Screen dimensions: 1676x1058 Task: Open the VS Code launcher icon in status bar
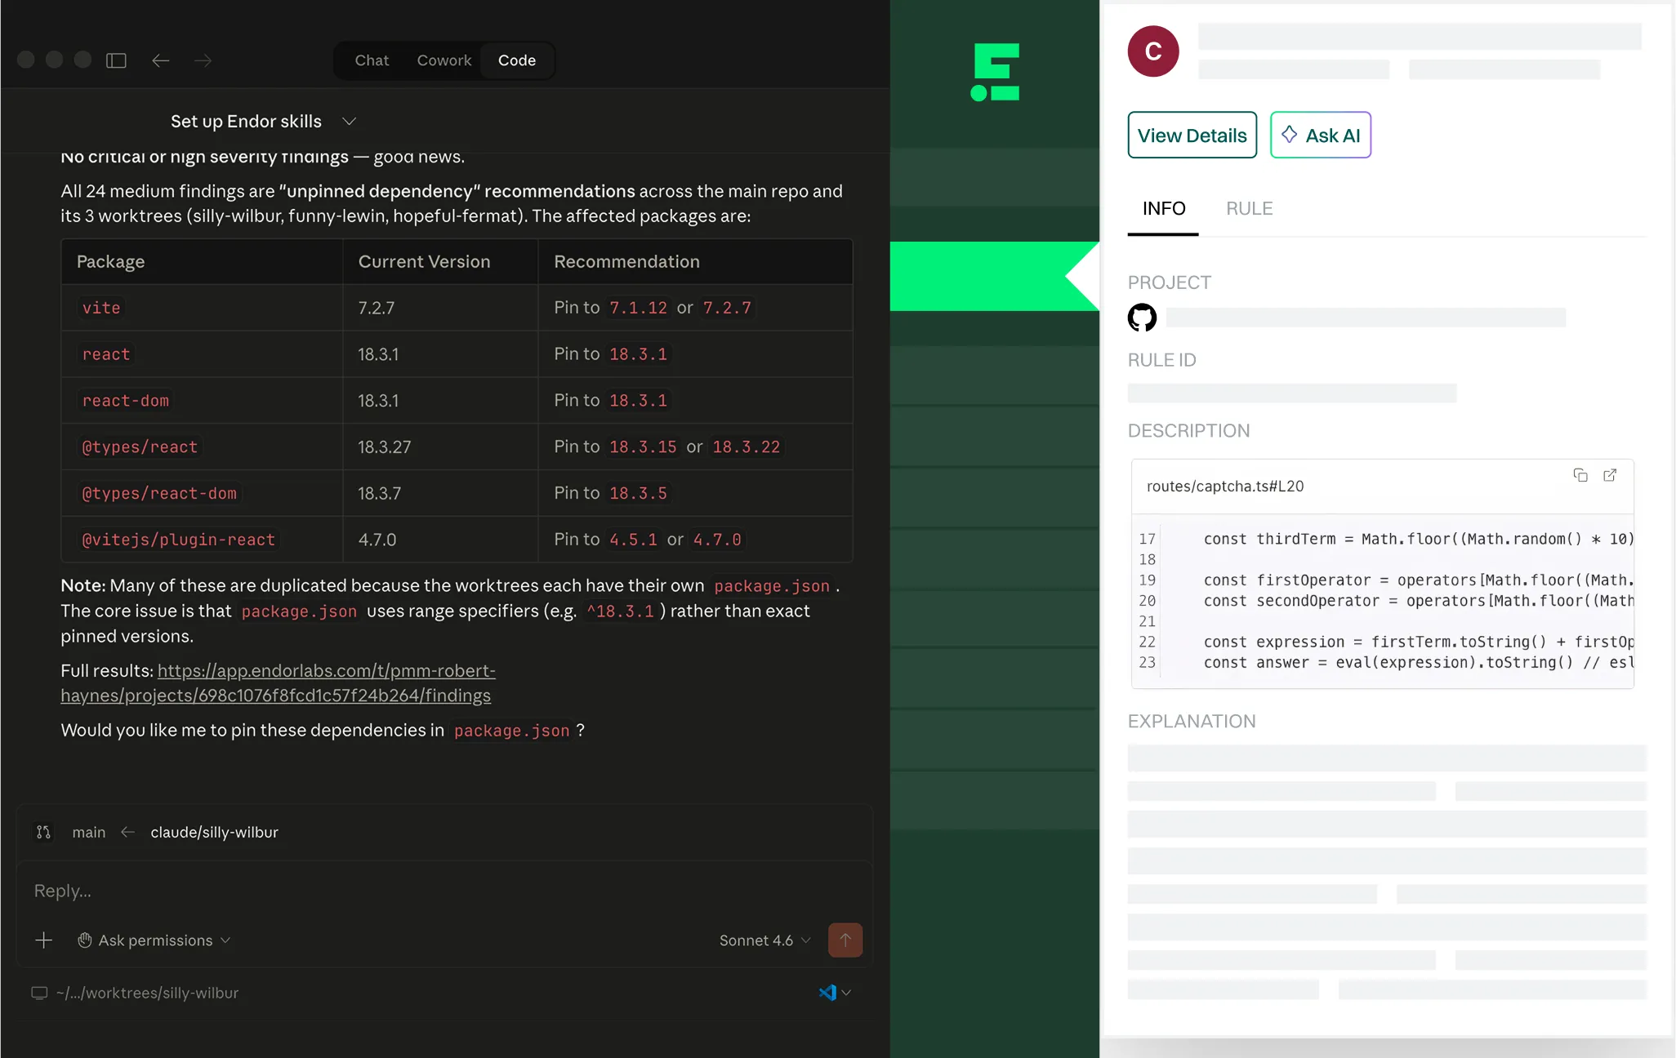[827, 993]
